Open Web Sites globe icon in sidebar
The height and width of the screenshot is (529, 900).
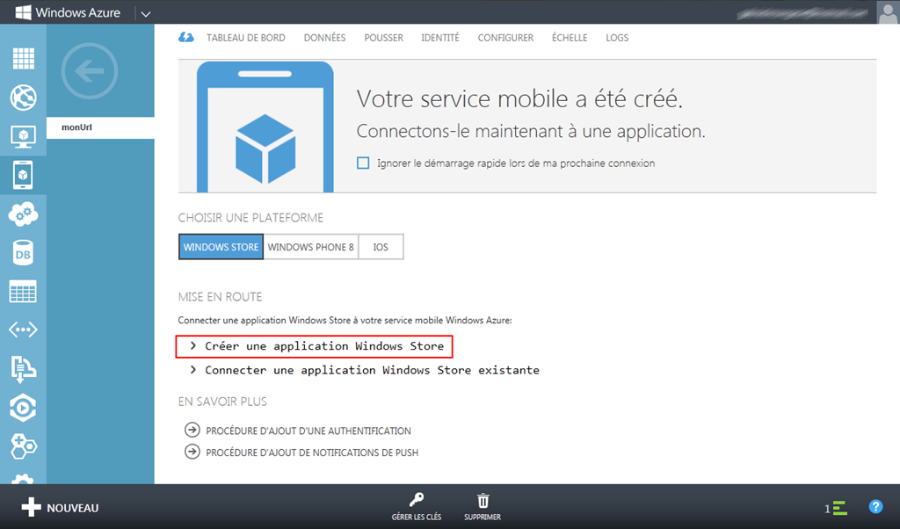[23, 98]
